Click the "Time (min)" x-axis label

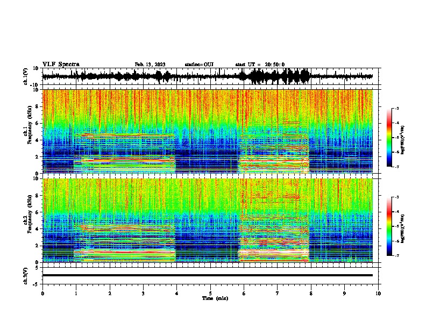[x=215, y=298]
